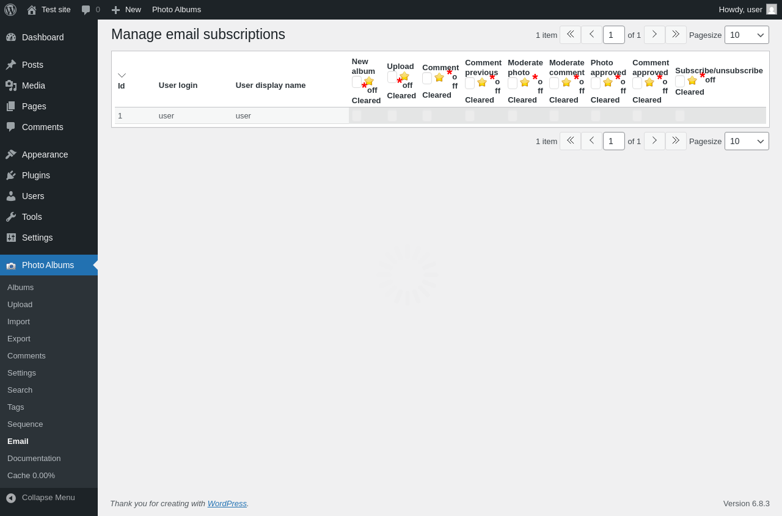The image size is (782, 516).
Task: Toggle the Comment approved header checkbox
Action: [x=637, y=83]
